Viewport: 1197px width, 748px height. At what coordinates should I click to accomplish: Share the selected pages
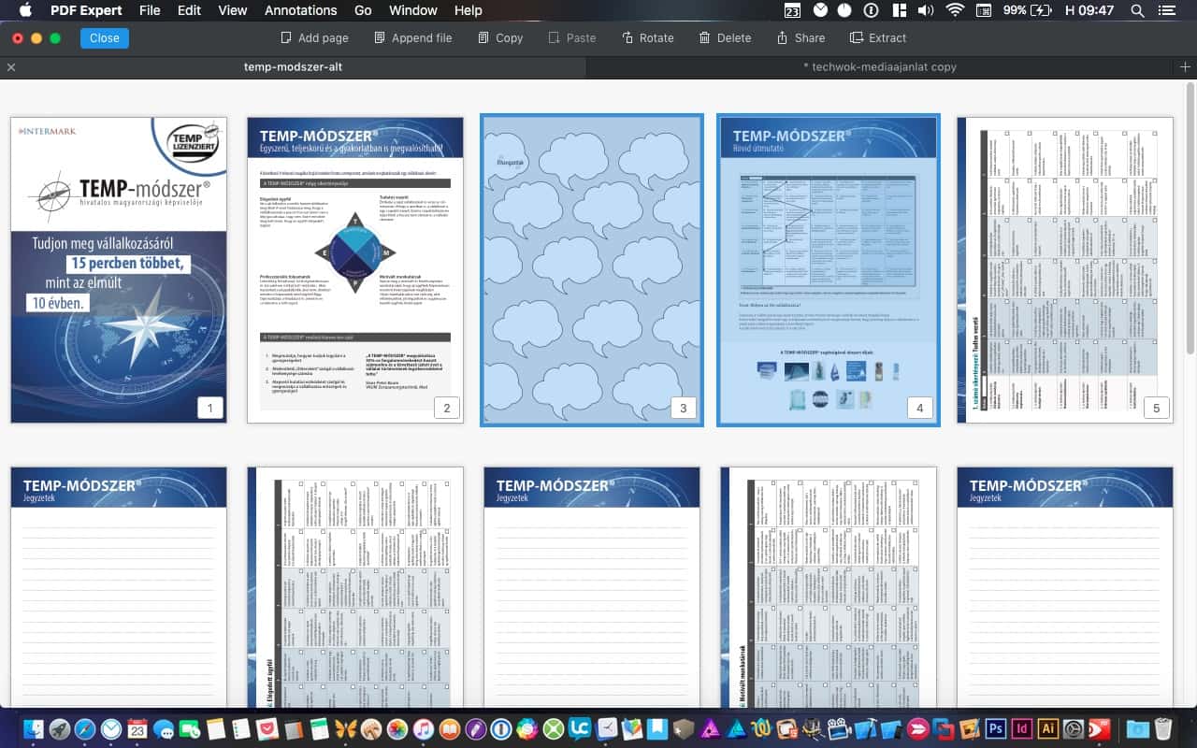pyautogui.click(x=800, y=38)
